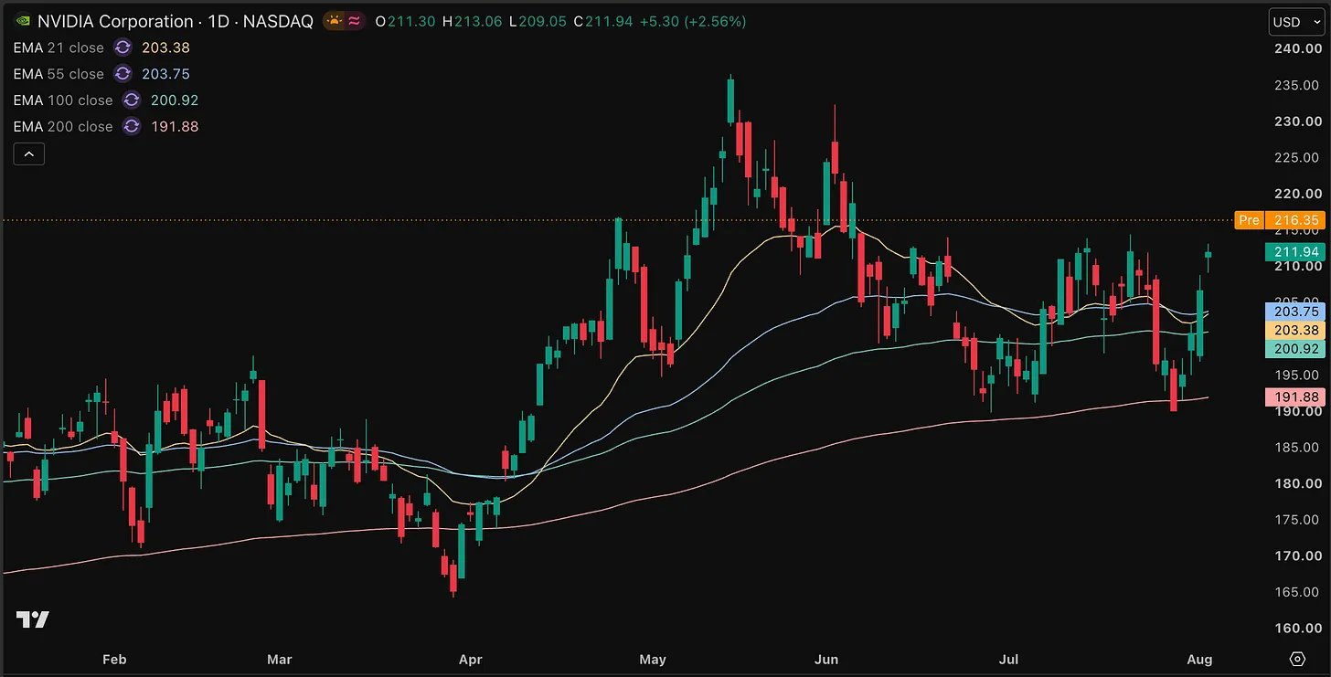Click the NVIDIA Corporation · 1D · NASDAQ title
Viewport: 1331px width, 677px height.
coord(176,21)
